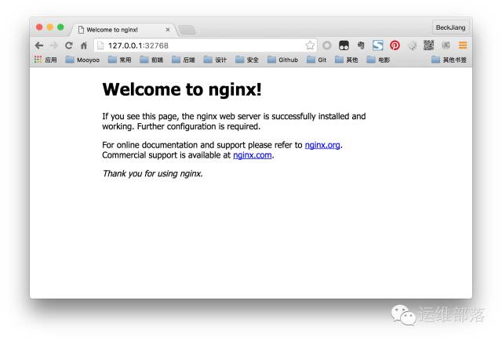Click the Welcome to nginx! heading

coord(182,89)
